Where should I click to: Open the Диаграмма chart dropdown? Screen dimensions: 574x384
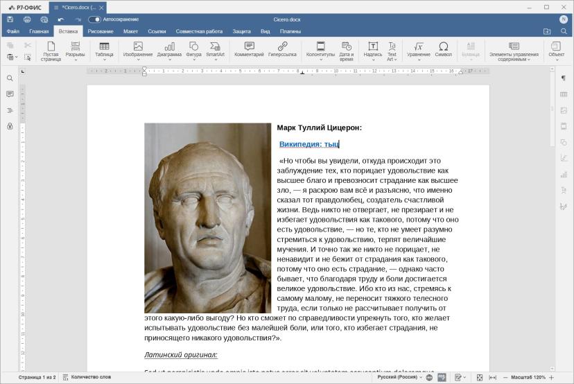(x=169, y=51)
